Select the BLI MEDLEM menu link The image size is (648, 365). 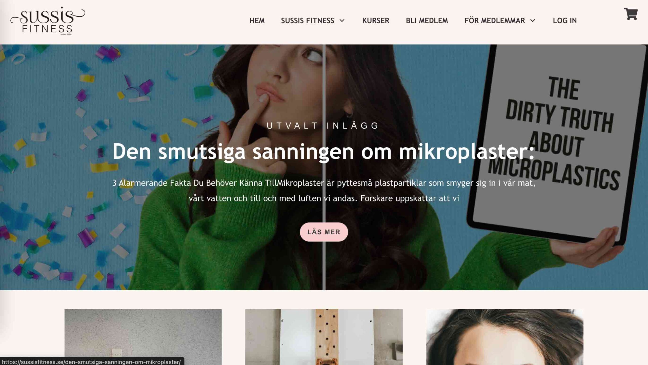427,21
